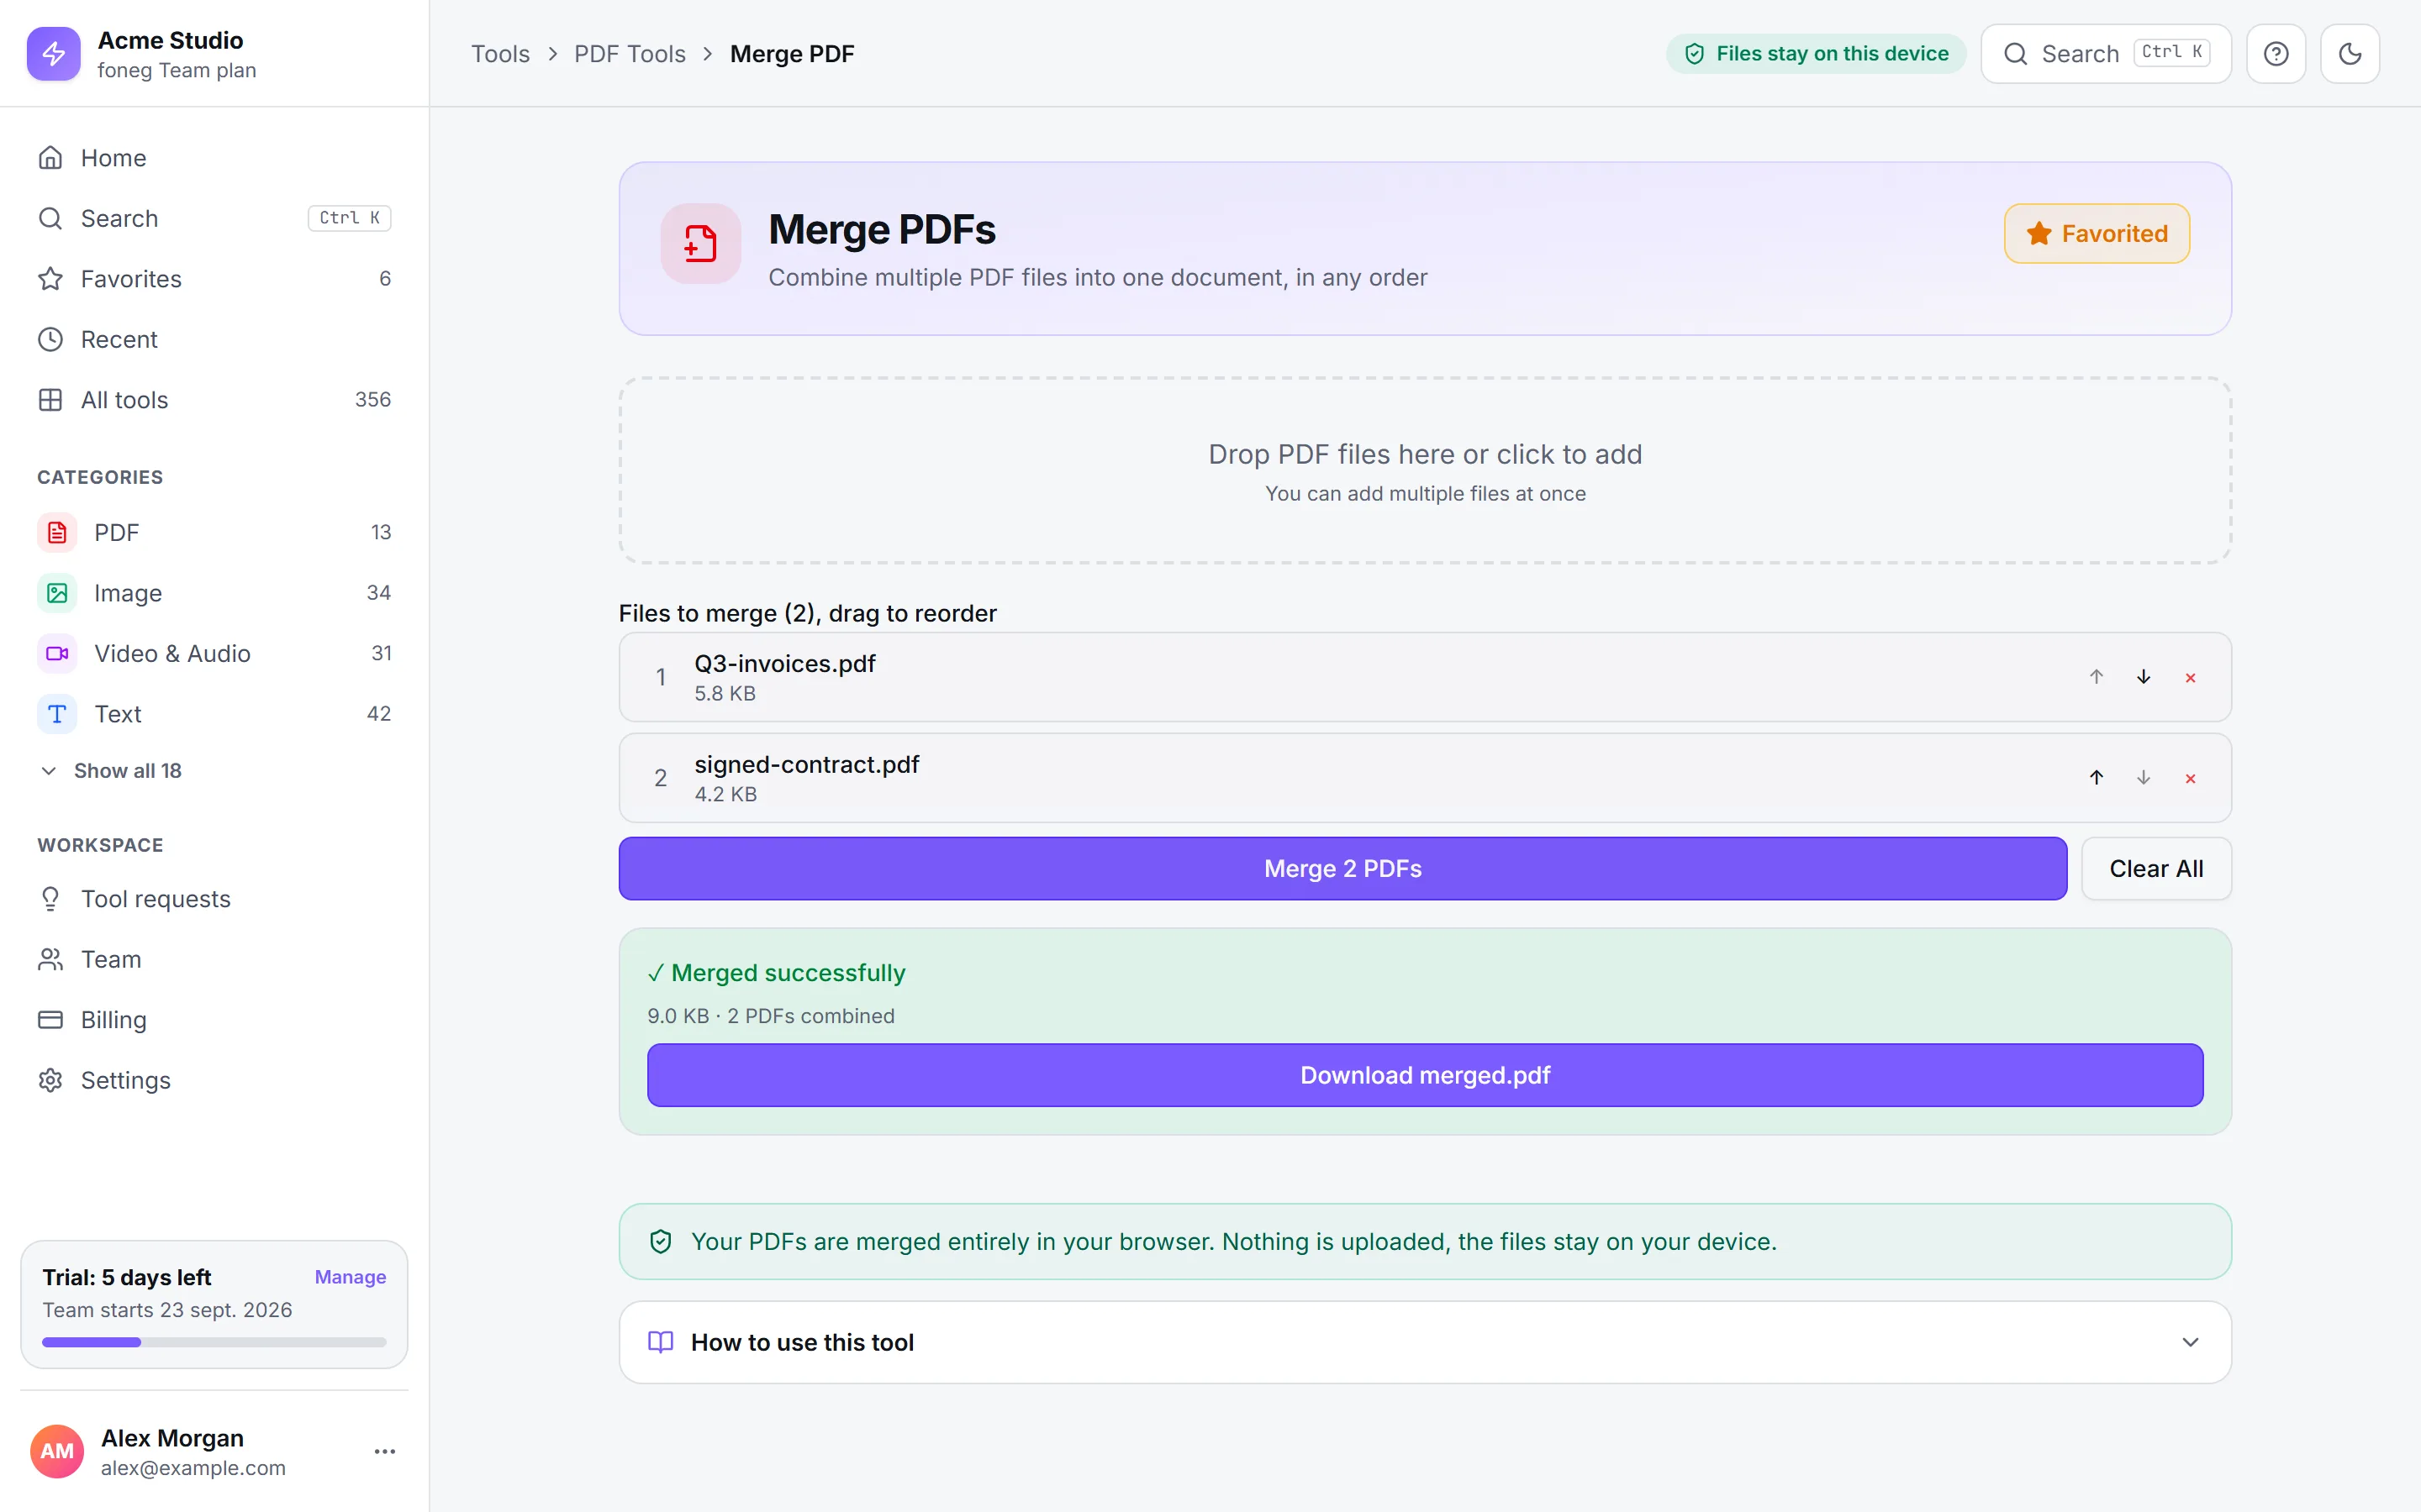Viewport: 2421px width, 1512px height.
Task: Move Q3-invoices.pdf up with arrow
Action: tap(2097, 677)
